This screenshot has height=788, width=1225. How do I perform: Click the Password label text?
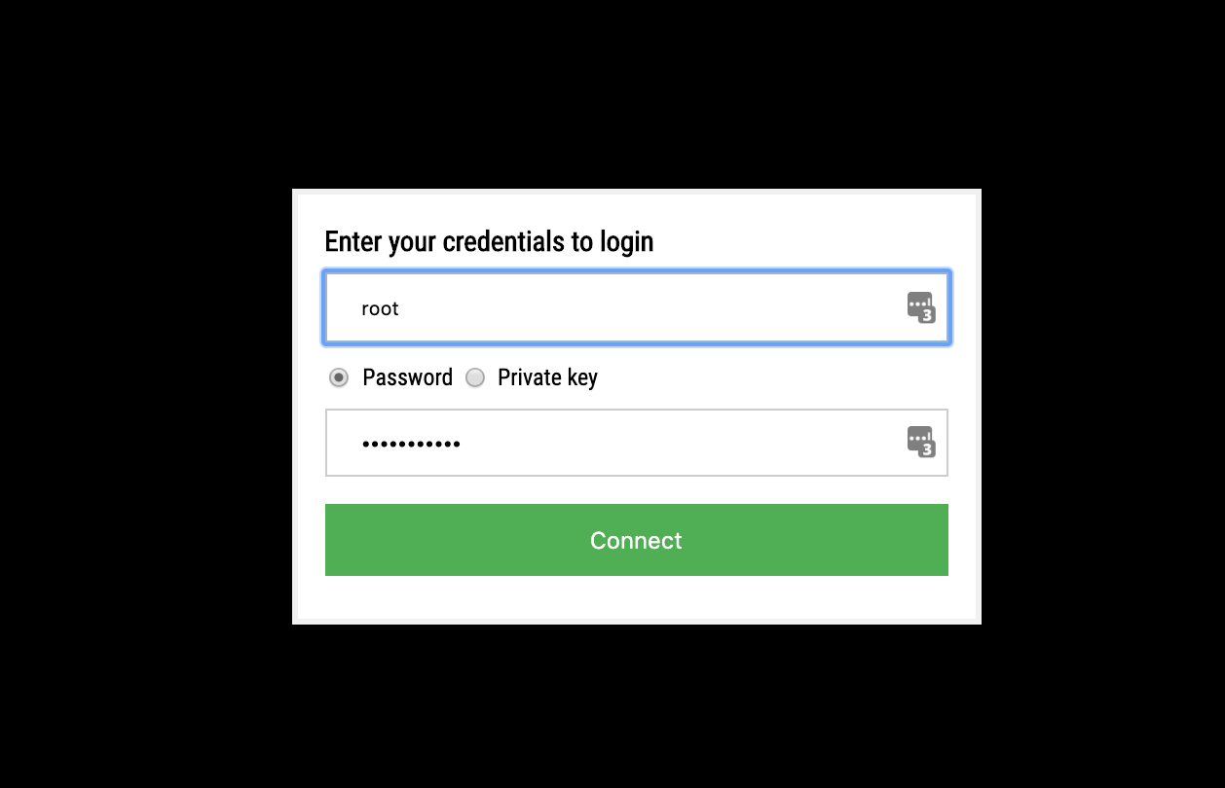coord(408,377)
